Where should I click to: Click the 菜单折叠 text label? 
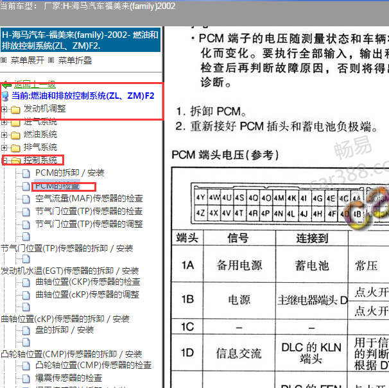point(75,60)
